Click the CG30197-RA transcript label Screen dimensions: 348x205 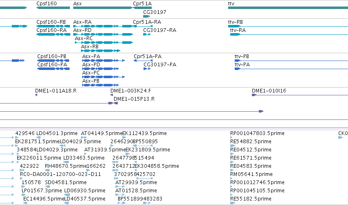[159, 30]
